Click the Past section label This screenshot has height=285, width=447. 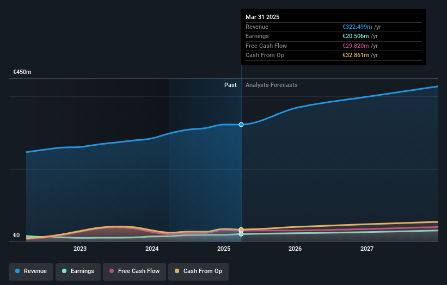coord(230,85)
